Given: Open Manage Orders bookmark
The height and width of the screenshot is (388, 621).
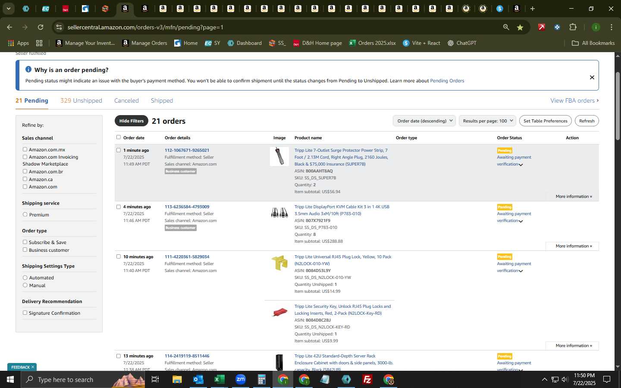Looking at the screenshot, I should click(144, 43).
